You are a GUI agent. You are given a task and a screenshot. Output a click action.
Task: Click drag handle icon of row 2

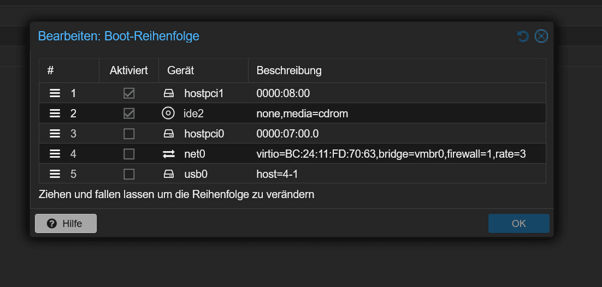(x=55, y=113)
